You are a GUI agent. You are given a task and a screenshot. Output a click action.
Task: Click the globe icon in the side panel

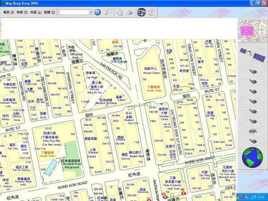[x=252, y=157]
